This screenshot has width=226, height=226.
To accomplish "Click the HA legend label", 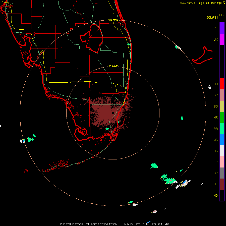I will (215, 84).
